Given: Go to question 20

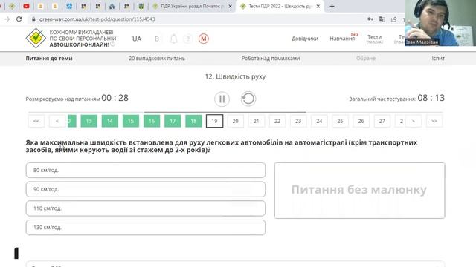Looking at the screenshot, I should coord(236,121).
